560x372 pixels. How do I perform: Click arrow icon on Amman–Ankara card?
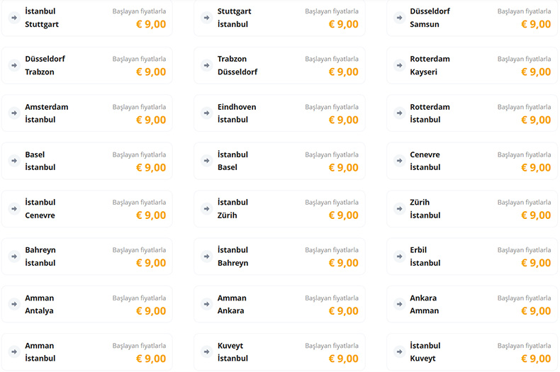pyautogui.click(x=206, y=305)
